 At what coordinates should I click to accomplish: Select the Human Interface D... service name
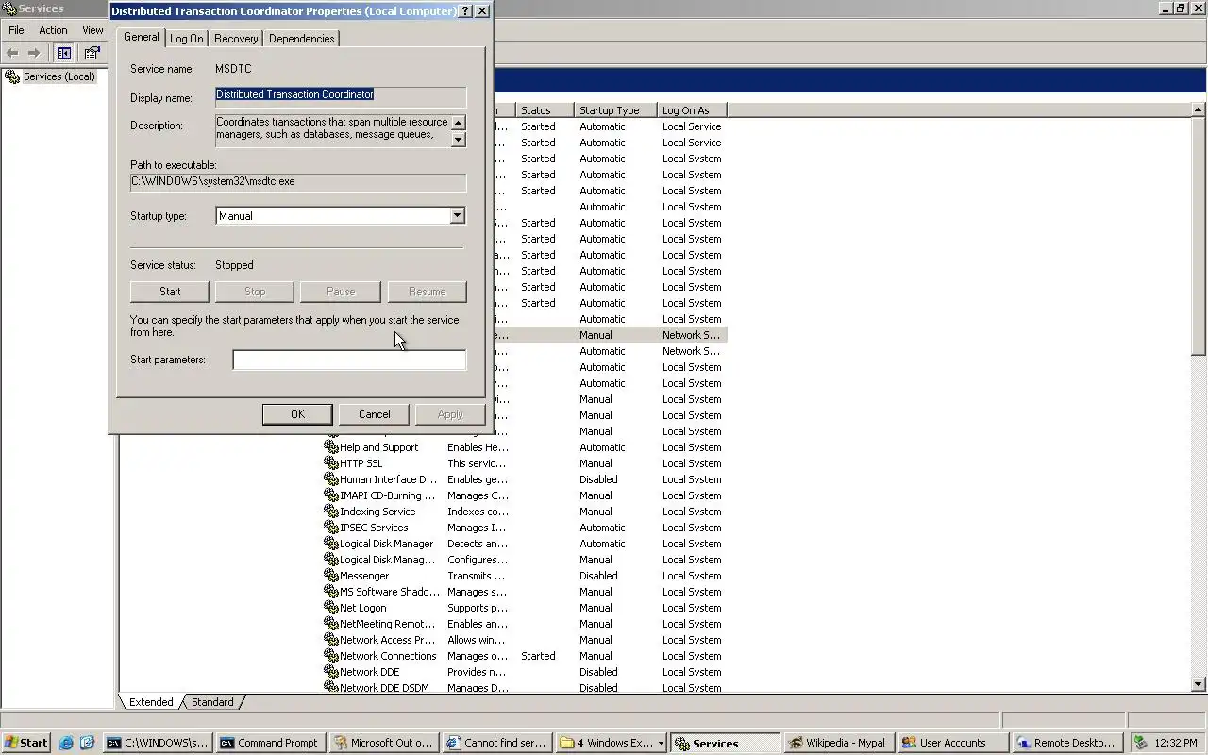coord(388,479)
